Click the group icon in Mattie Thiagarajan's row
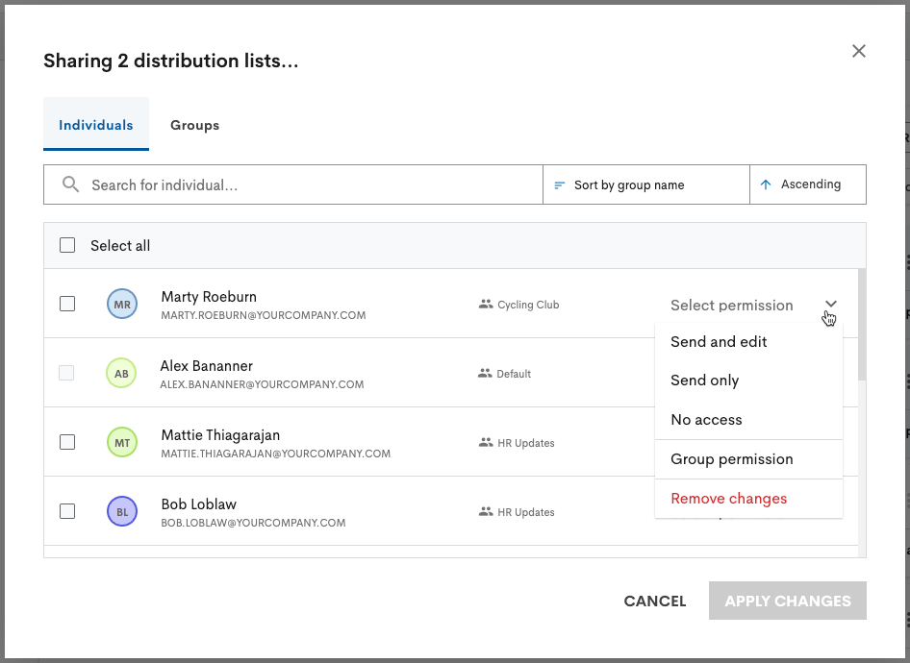The width and height of the screenshot is (910, 663). (486, 442)
